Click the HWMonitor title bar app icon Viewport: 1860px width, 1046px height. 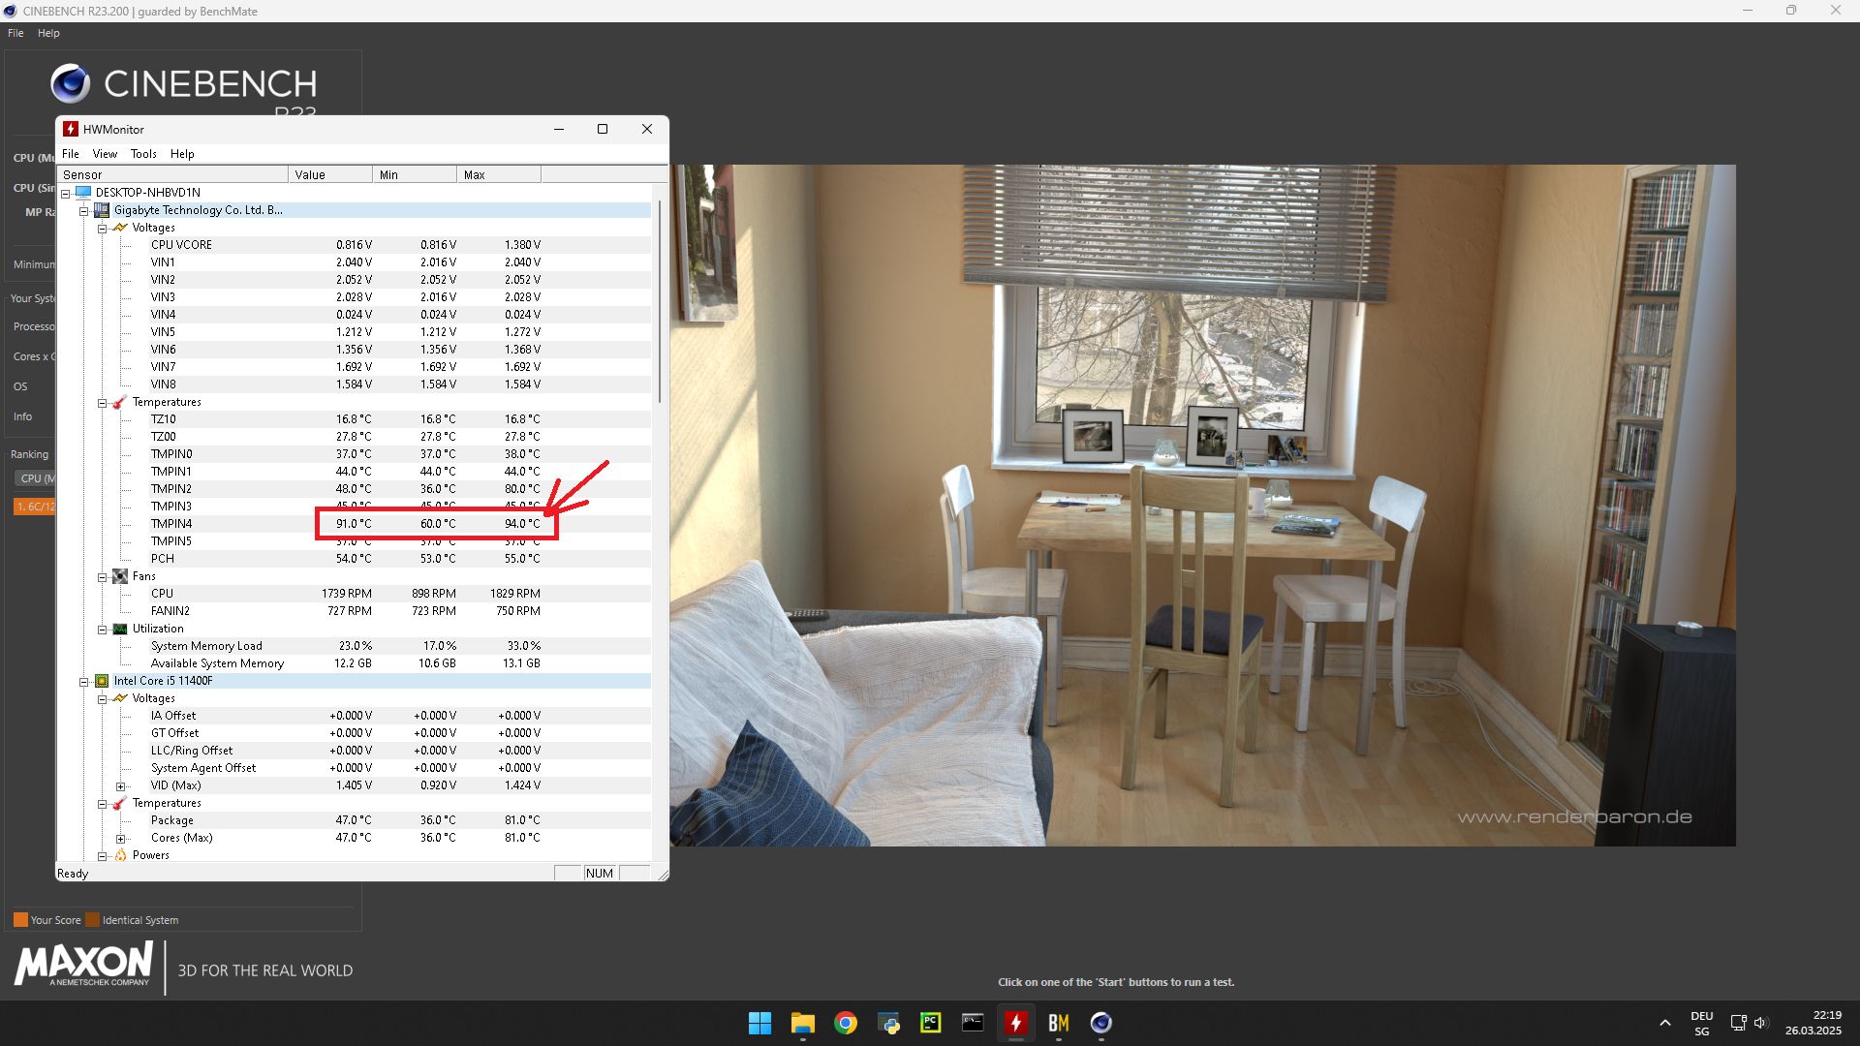click(71, 129)
